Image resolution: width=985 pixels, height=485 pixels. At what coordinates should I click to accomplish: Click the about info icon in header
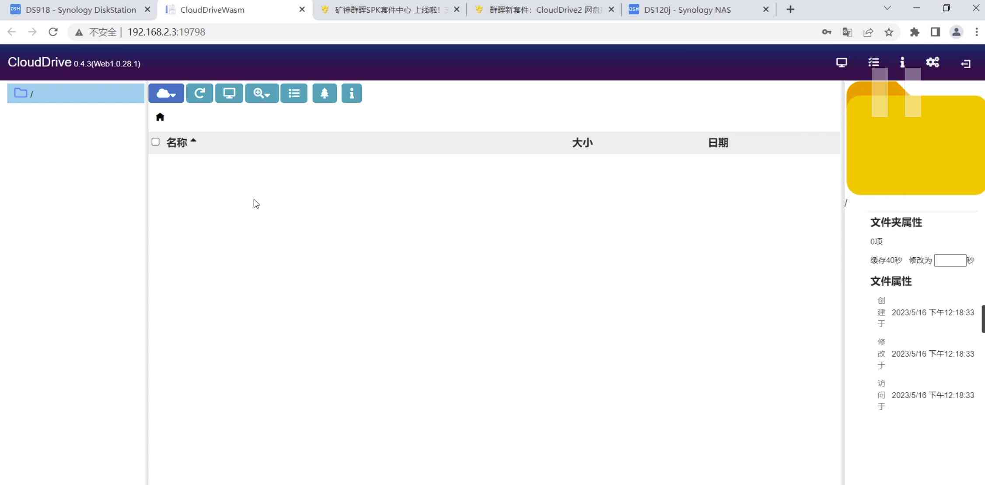[x=902, y=62]
